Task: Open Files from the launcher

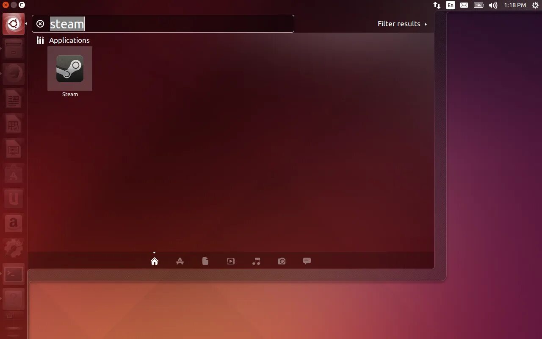Action: [x=14, y=49]
